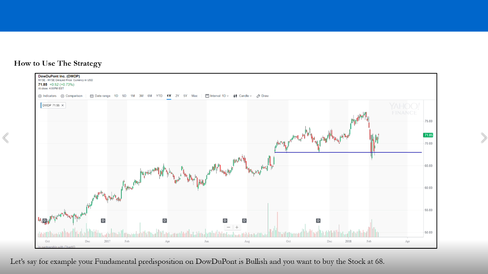488x274 pixels.
Task: Select the 5Y time range
Action: tap(185, 96)
